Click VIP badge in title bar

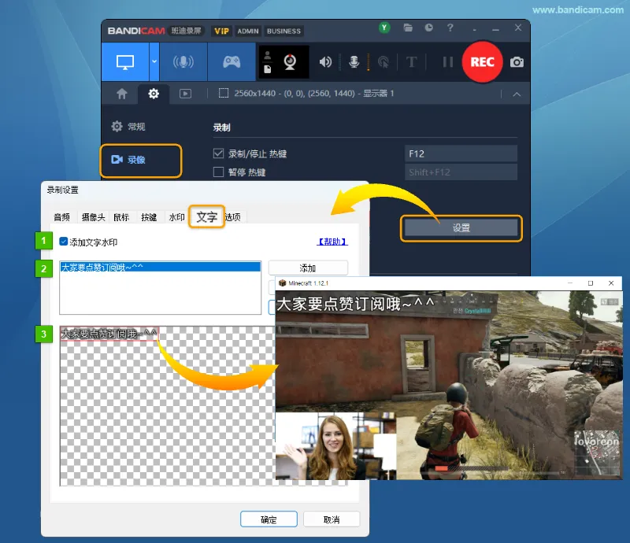pyautogui.click(x=221, y=31)
